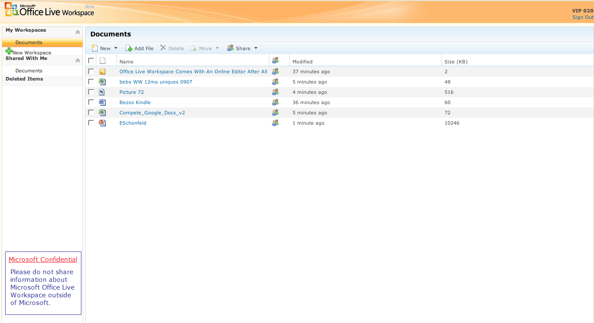Image resolution: width=594 pixels, height=323 pixels.
Task: Open the Deleted Items section
Action: tap(24, 79)
